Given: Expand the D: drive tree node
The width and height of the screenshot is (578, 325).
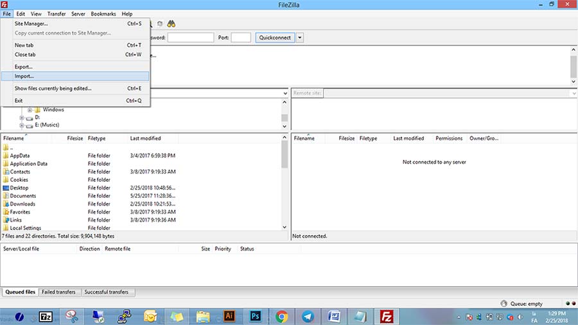Looking at the screenshot, I should tap(22, 118).
